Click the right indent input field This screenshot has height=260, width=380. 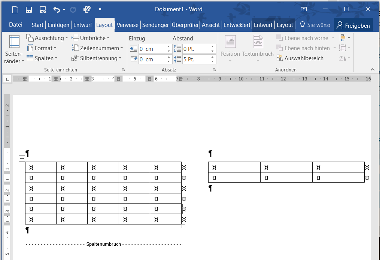[152, 59]
